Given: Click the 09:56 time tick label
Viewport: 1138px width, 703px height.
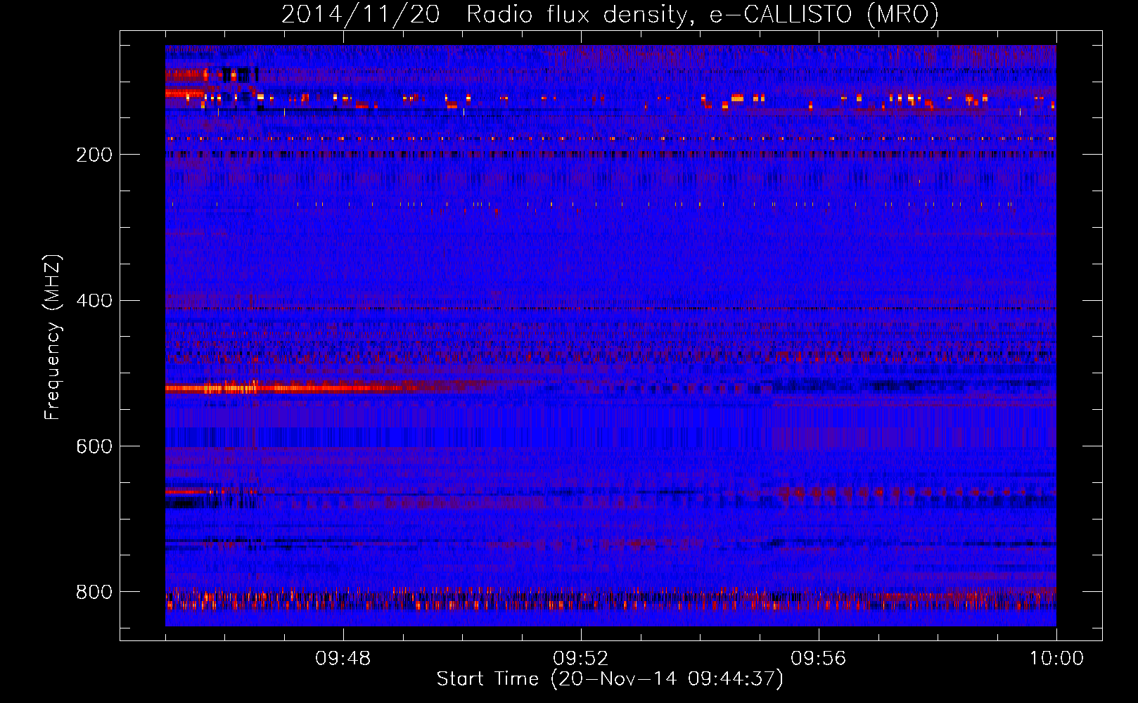Looking at the screenshot, I should 819,659.
